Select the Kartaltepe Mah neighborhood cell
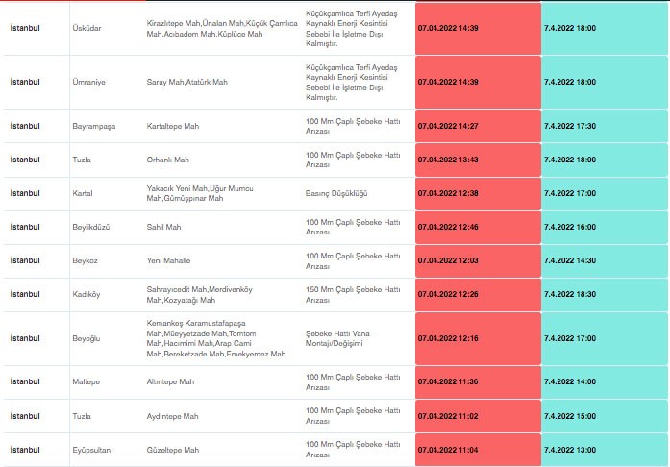The height and width of the screenshot is (467, 670). coord(173,126)
